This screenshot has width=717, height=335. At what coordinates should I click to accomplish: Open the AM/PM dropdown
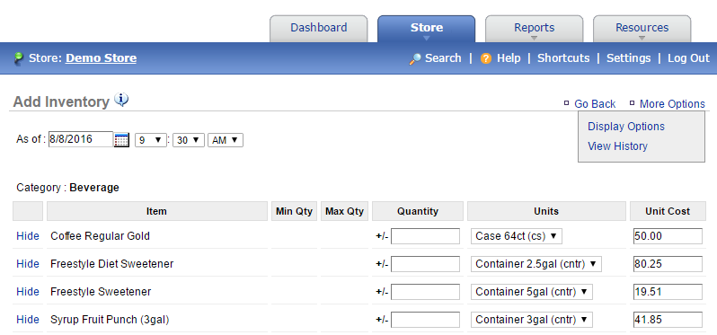click(226, 140)
